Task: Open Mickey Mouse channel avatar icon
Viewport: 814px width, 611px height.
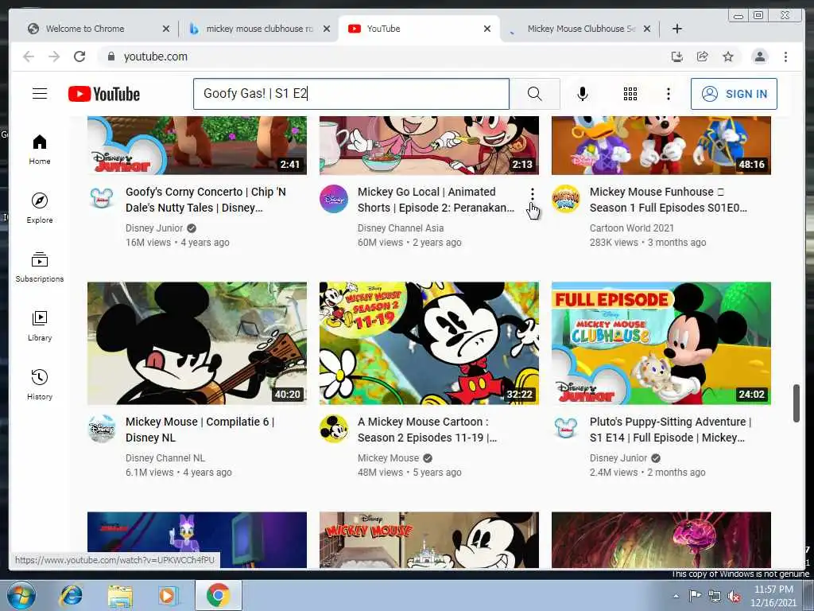Action: pos(334,429)
